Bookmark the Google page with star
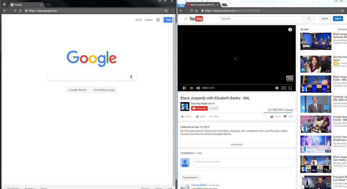This screenshot has width=347, height=189. (x=166, y=11)
